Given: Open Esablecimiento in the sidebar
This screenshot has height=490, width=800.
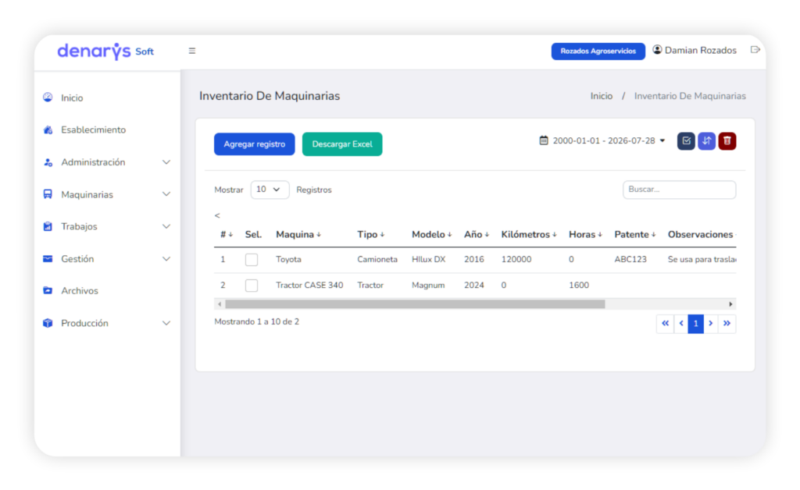Looking at the screenshot, I should click(94, 130).
